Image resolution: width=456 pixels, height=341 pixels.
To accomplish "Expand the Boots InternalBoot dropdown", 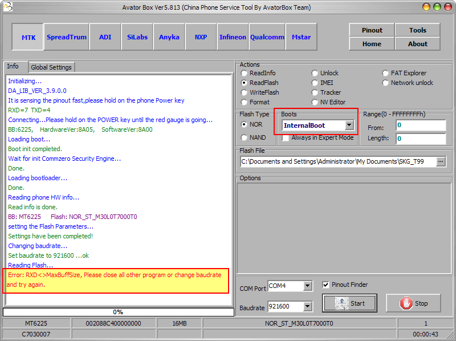I will [x=349, y=125].
